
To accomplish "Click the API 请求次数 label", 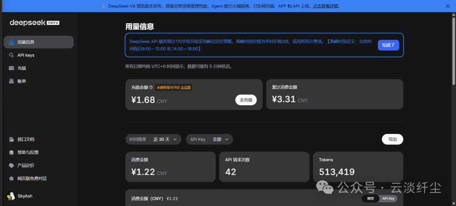I will [237, 160].
